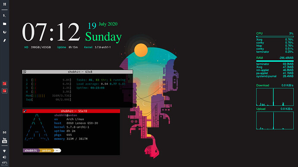Switch to the highlighted red terminator task icon
Viewport: 298px width, 167px height.
pos(5,91)
